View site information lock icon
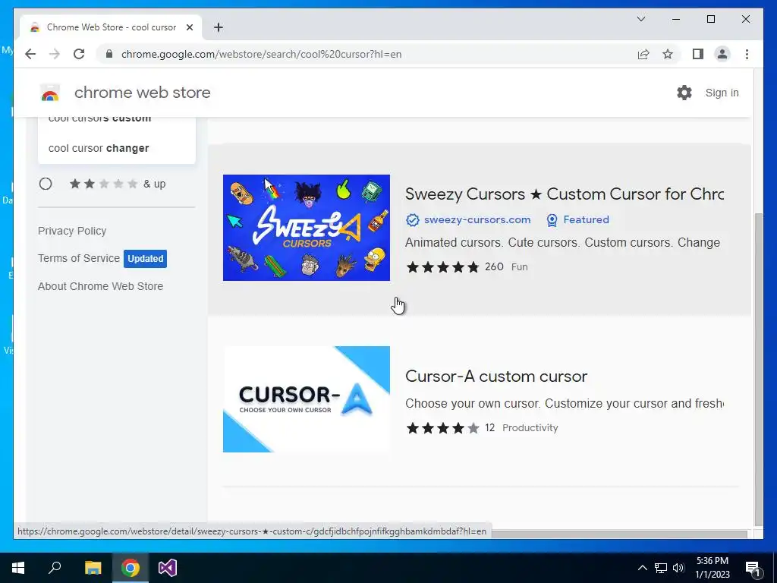The image size is (777, 583). pos(109,54)
